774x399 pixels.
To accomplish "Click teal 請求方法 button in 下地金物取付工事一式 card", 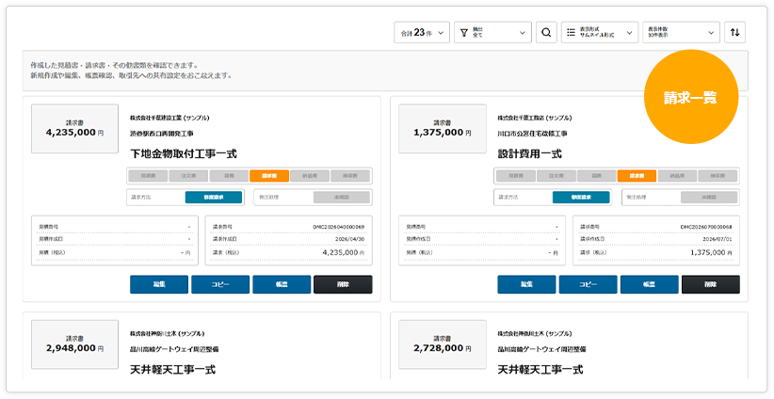I will (x=214, y=198).
